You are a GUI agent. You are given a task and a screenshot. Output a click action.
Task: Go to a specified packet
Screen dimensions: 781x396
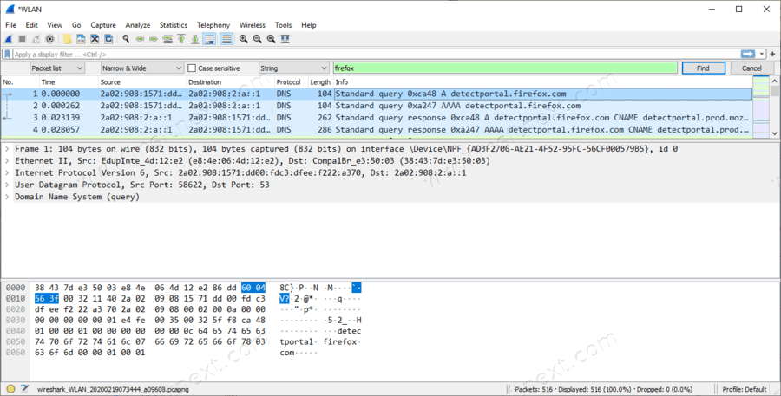click(x=167, y=39)
